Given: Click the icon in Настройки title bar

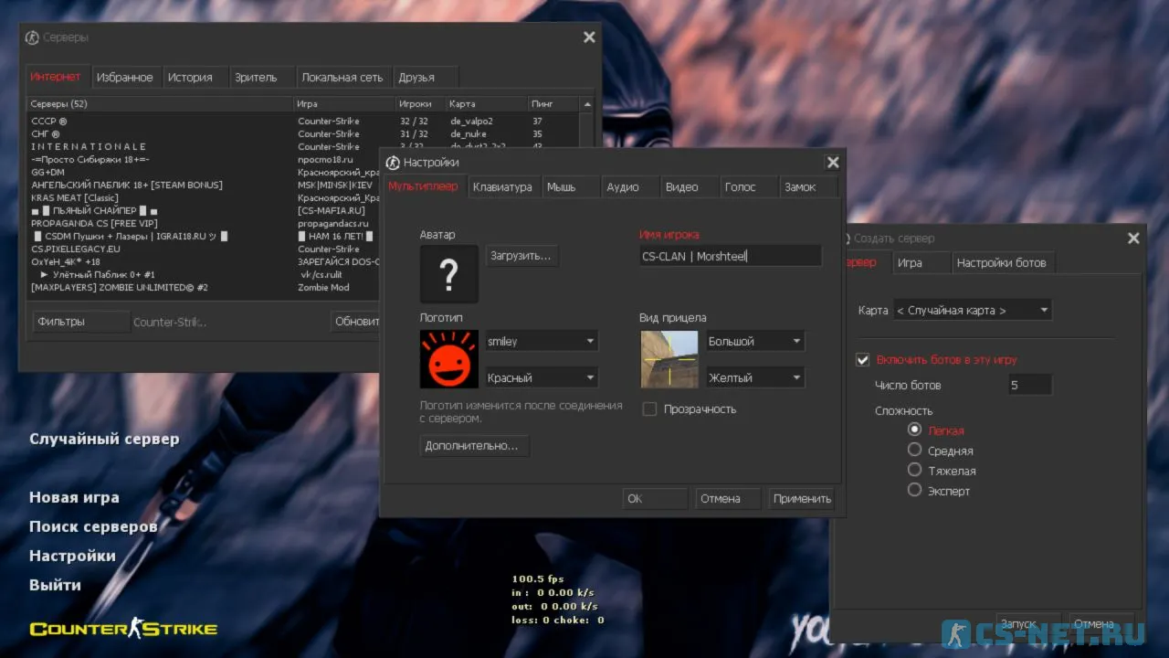Looking at the screenshot, I should [x=394, y=163].
